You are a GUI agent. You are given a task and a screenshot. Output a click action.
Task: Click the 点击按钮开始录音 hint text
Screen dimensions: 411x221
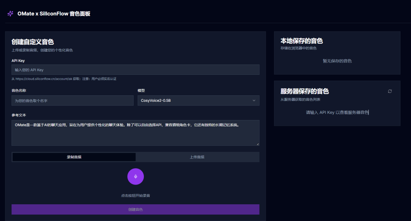click(x=135, y=196)
